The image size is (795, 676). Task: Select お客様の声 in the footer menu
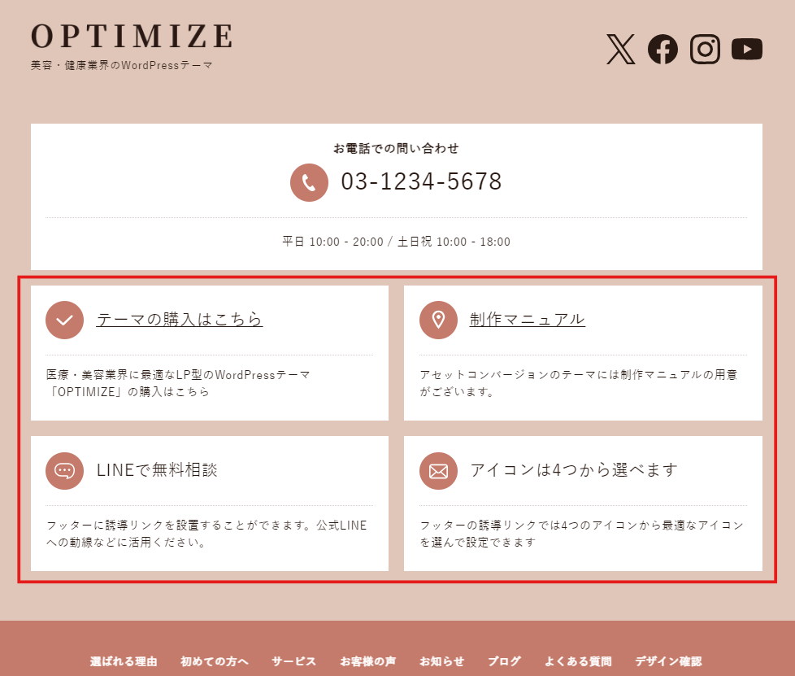[368, 661]
